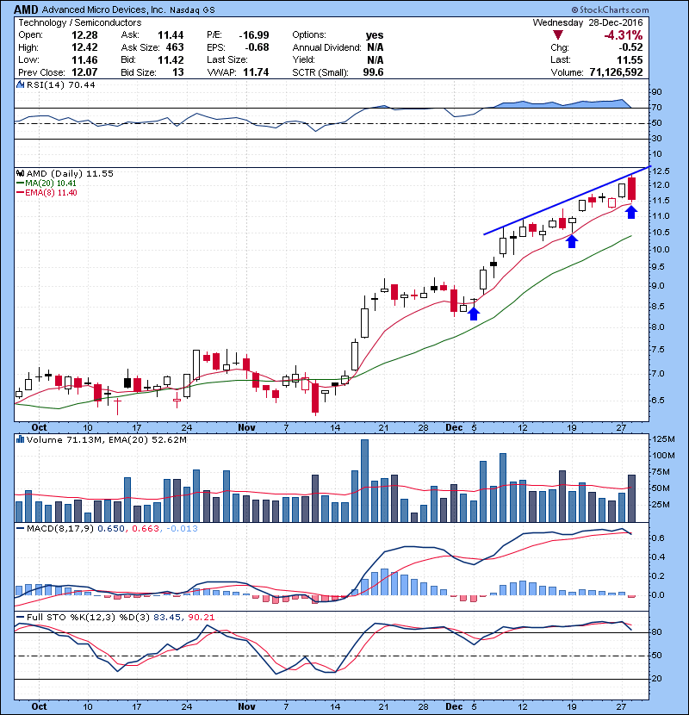The height and width of the screenshot is (715, 689).
Task: Select the EPS value -0.68
Action: pyautogui.click(x=257, y=47)
